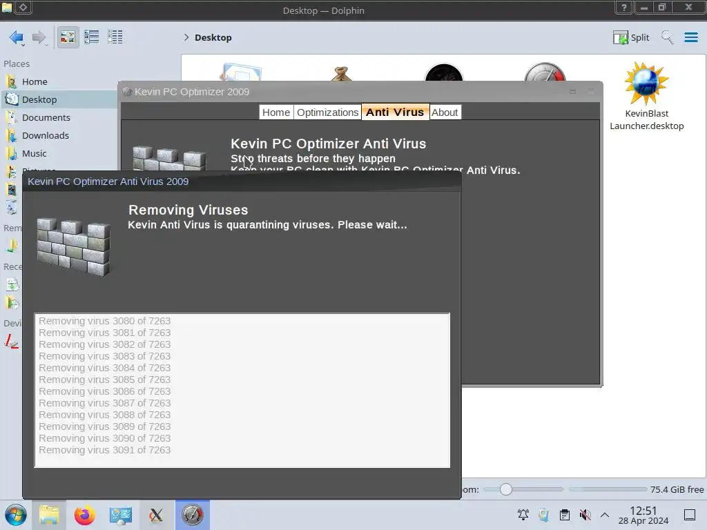Select line 'Removing virus 3085 of 7263'
Viewport: 707px width, 530px height.
[105, 380]
